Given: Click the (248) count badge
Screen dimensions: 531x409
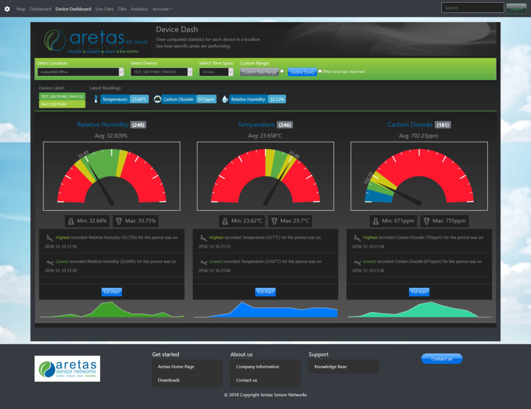Looking at the screenshot, I should click(138, 125).
